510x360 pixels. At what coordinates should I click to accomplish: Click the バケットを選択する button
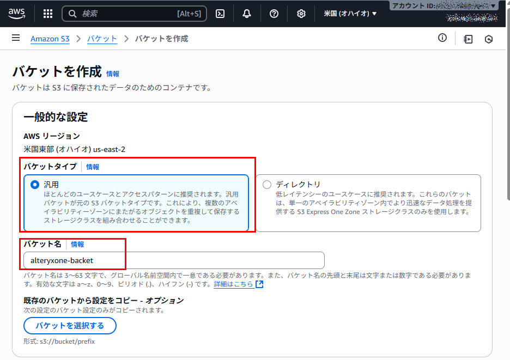[70, 326]
